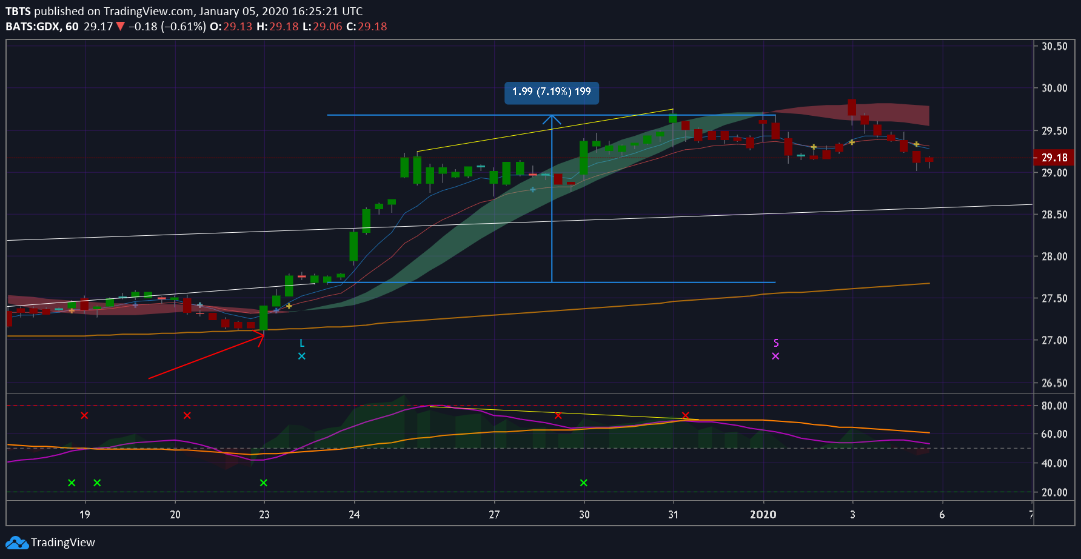Click the 30.50 price axis label
The width and height of the screenshot is (1081, 559).
click(1054, 46)
